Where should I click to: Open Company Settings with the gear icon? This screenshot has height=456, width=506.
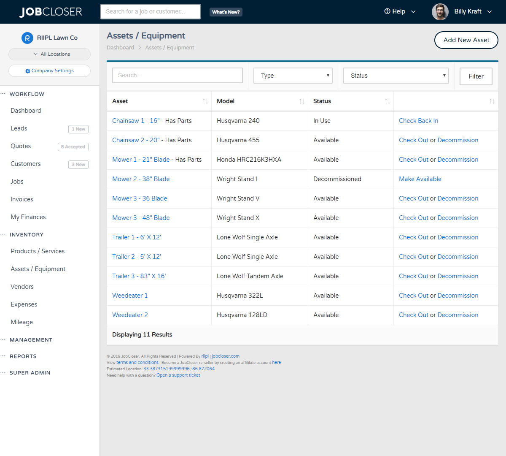28,71
